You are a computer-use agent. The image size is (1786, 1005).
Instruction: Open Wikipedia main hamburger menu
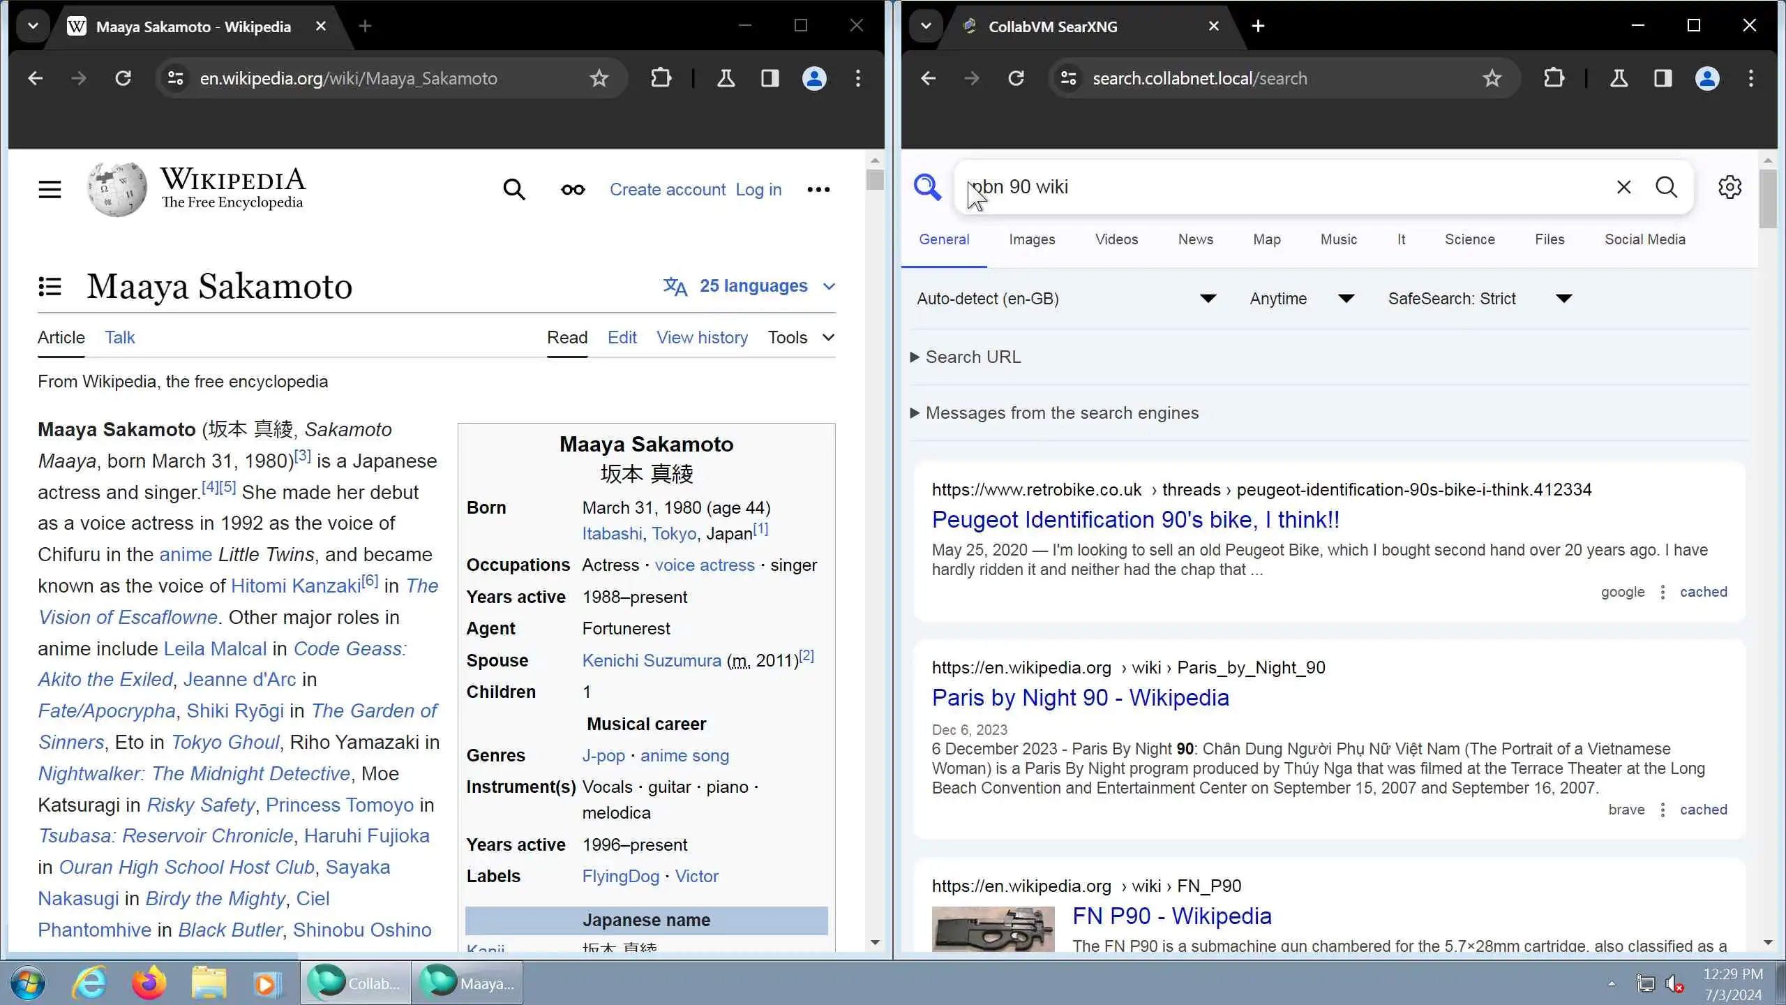(50, 189)
